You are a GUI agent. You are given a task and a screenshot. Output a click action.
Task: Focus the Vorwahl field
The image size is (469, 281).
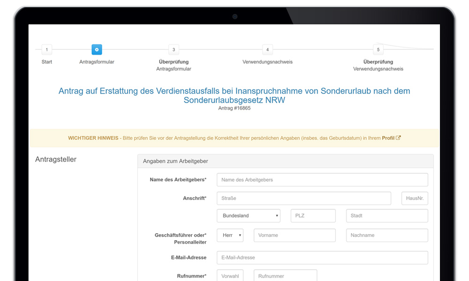pyautogui.click(x=230, y=275)
